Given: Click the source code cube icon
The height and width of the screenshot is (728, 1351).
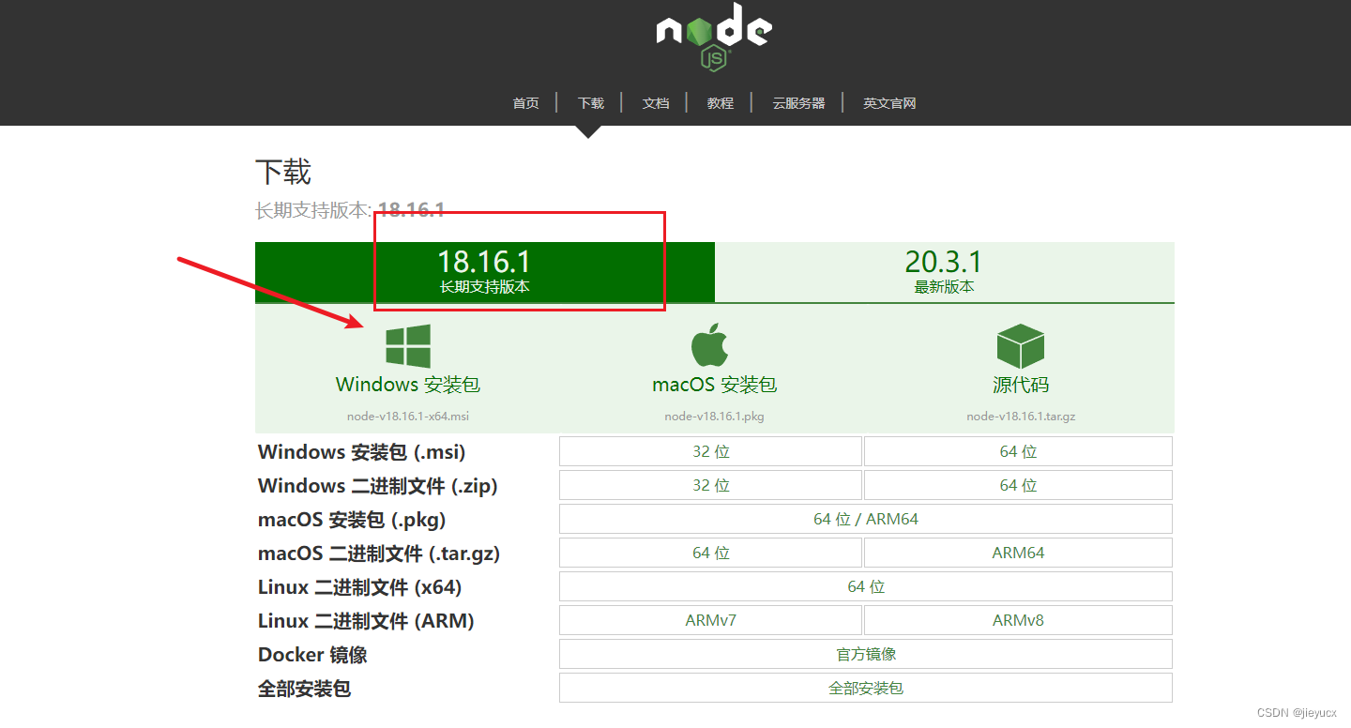Looking at the screenshot, I should (x=1021, y=346).
